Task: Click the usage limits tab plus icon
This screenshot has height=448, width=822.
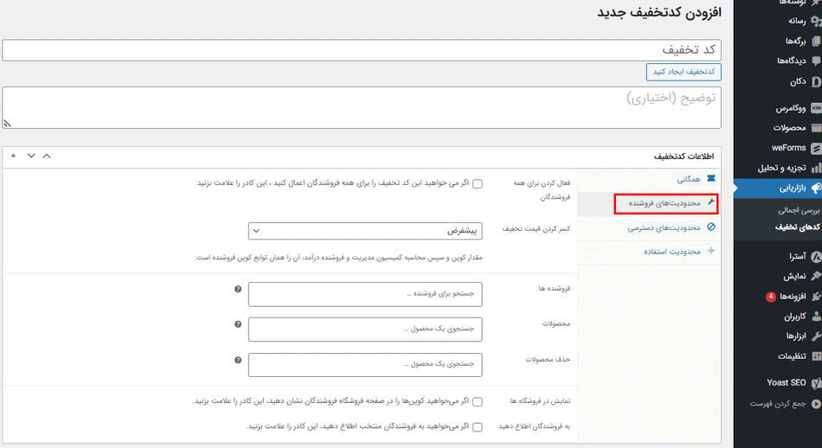Action: (x=711, y=251)
